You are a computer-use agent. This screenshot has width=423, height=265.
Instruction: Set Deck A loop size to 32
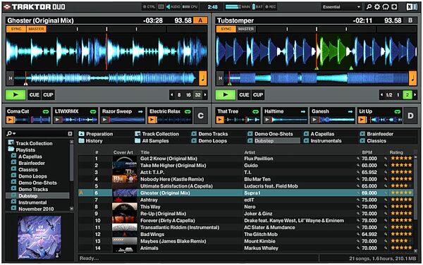tap(197, 95)
